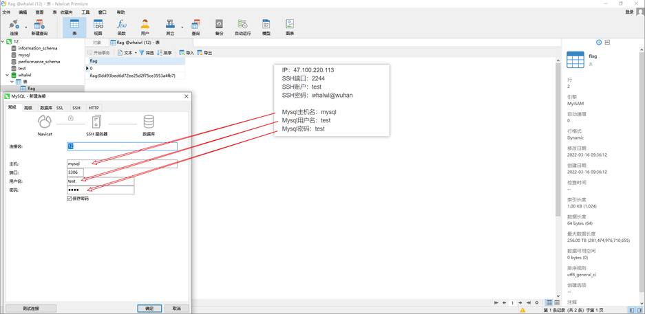
Task: Open the 连接 (Connection) toolbar button
Action: click(14, 27)
